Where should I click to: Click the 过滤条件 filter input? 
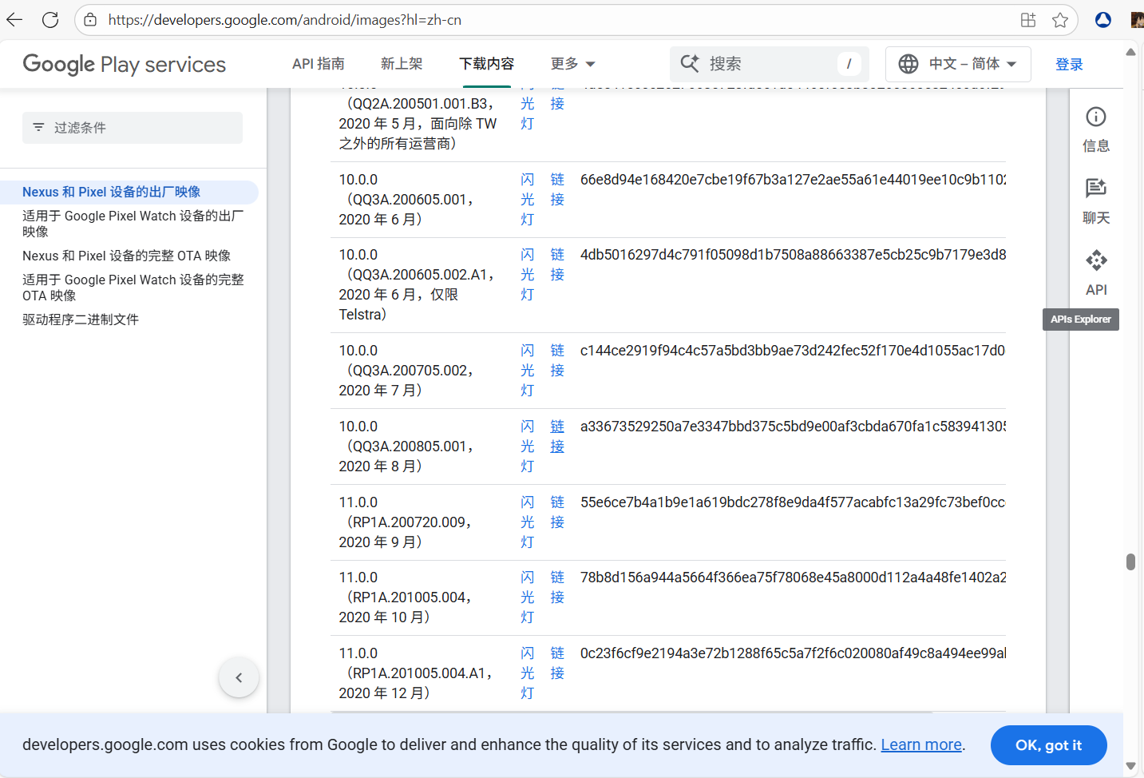point(133,128)
